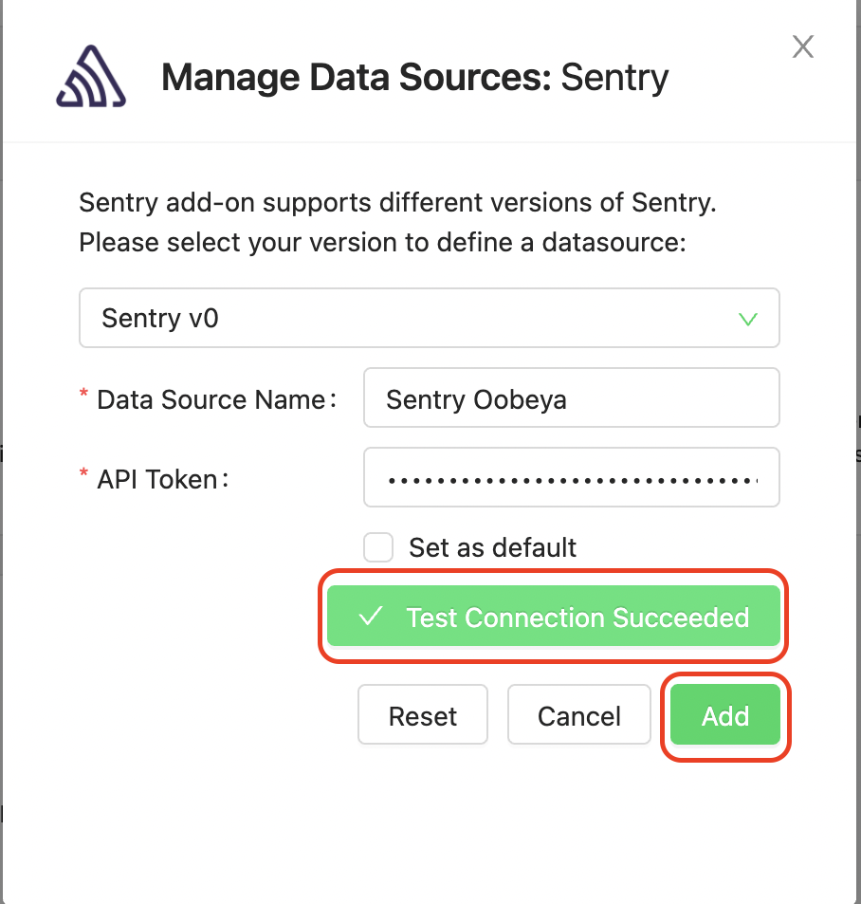
Task: Add the Sentry data source
Action: click(x=725, y=715)
